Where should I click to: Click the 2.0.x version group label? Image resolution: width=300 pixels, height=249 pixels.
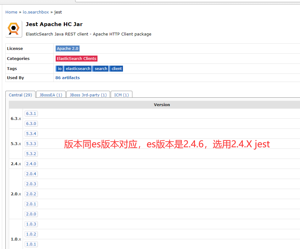[16, 194]
